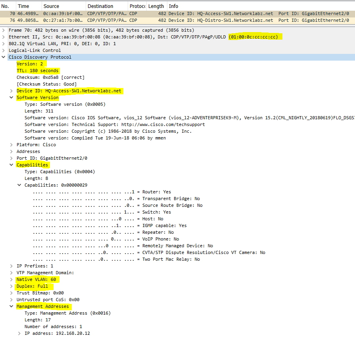Expand the 802.1Q Virtual LAN row
355x338 pixels.
4,44
